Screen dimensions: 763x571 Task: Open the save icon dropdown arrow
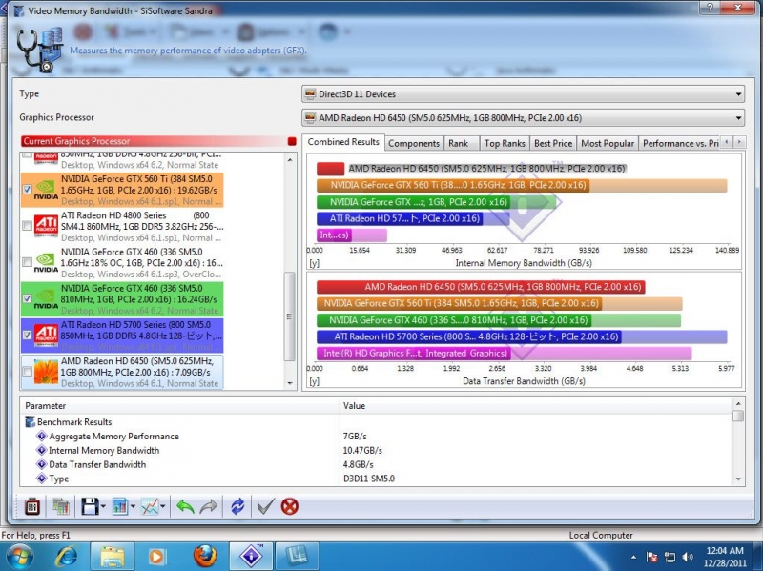coord(103,507)
